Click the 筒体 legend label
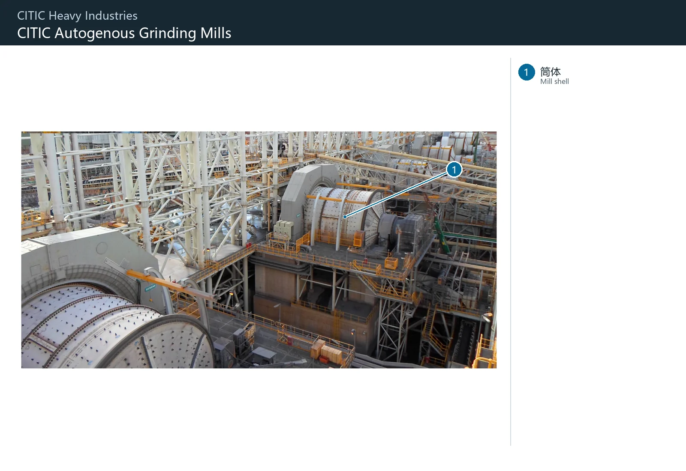686x471 pixels. click(x=551, y=71)
